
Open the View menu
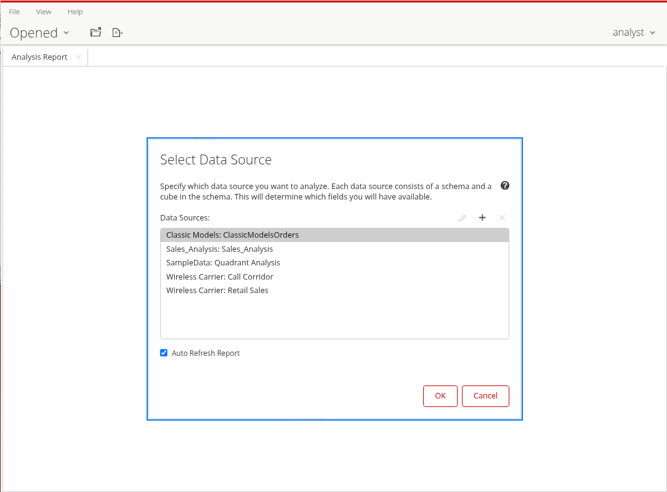coord(44,12)
